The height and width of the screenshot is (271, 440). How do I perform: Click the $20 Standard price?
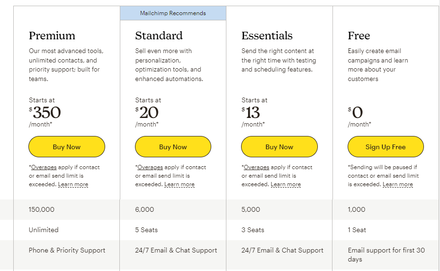click(147, 112)
